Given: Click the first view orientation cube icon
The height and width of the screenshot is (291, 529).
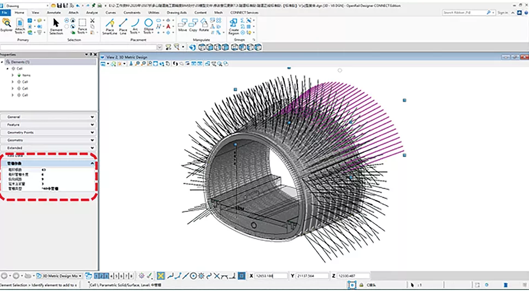Looking at the screenshot, I should 202,47.
